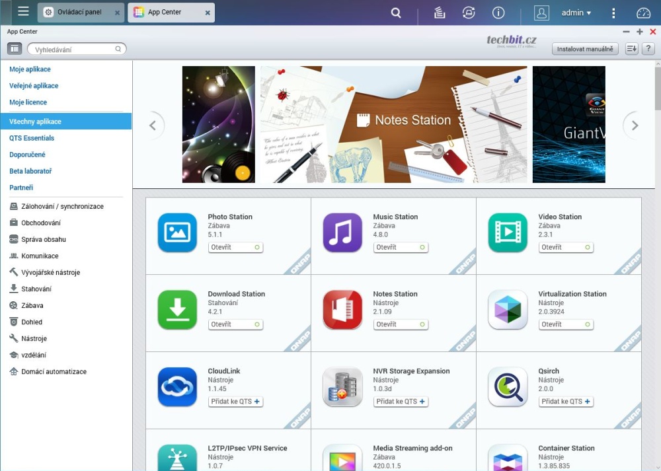
Task: Click the help question mark button
Action: coord(648,49)
